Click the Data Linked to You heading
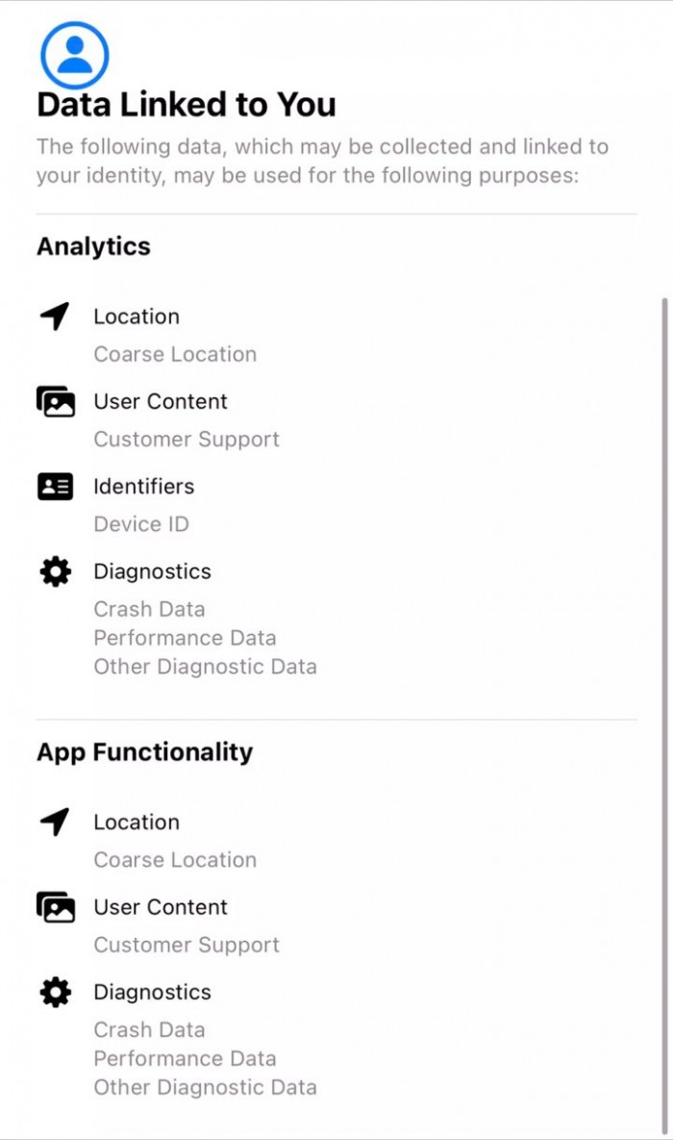 [187, 104]
